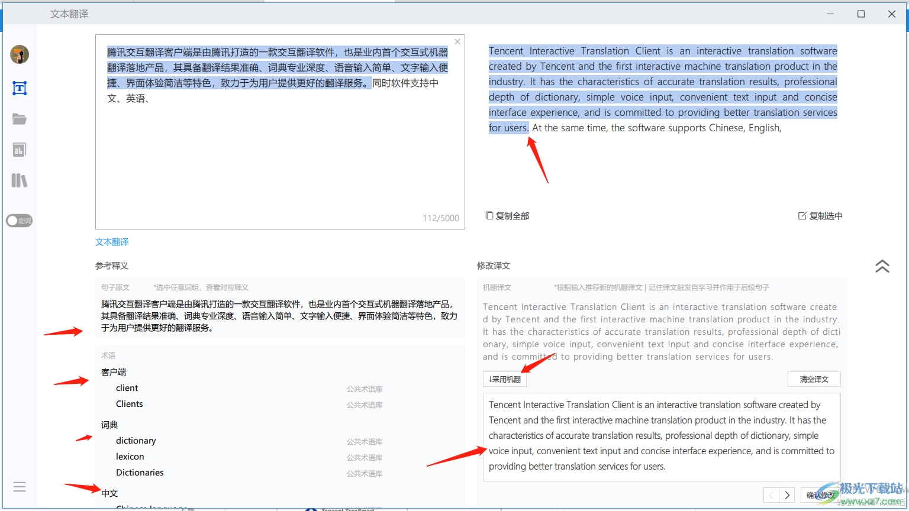The image size is (909, 511).
Task: Go to previous sentence arrow button
Action: point(771,494)
